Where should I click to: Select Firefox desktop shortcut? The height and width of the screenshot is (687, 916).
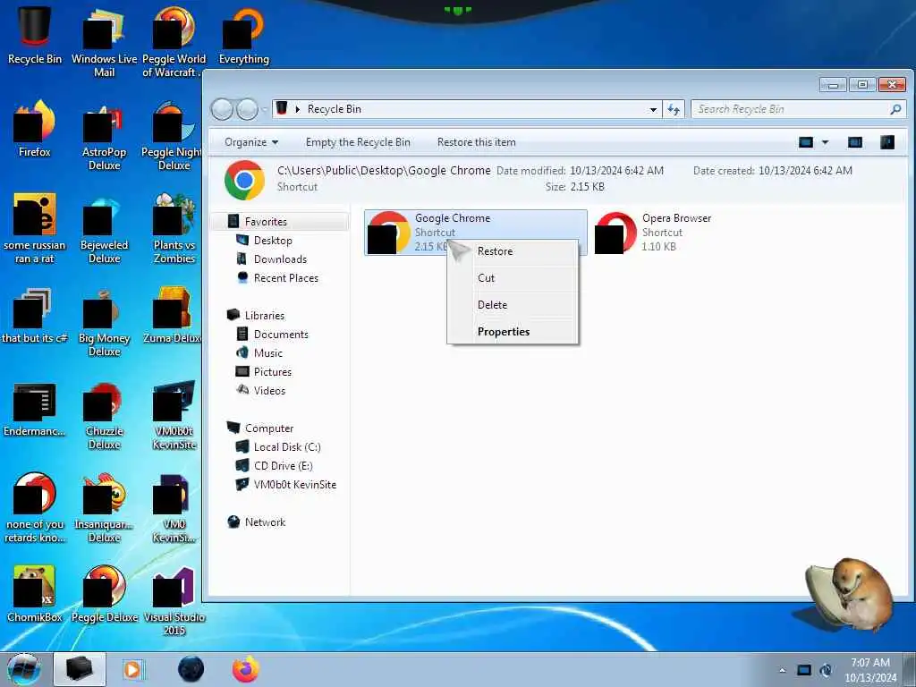35,129
